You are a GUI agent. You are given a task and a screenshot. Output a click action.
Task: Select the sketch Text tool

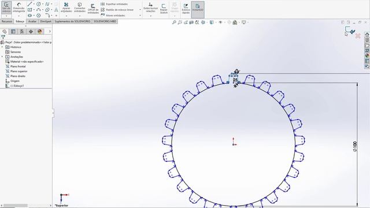click(56, 10)
